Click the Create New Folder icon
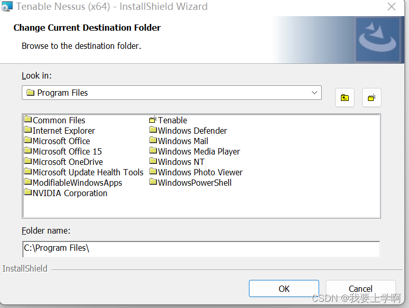 pos(372,98)
